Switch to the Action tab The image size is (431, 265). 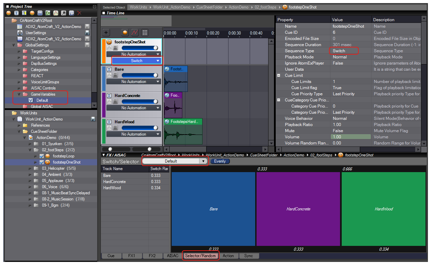(228, 256)
